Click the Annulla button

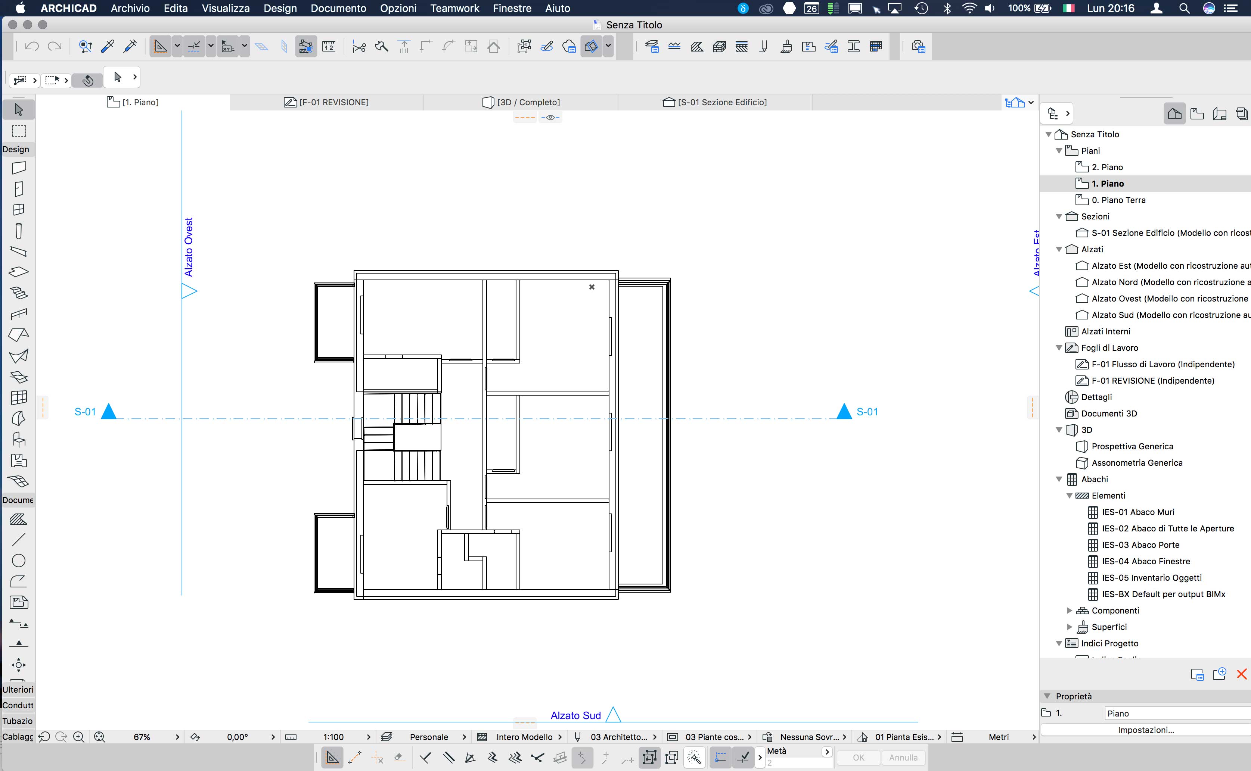(903, 757)
